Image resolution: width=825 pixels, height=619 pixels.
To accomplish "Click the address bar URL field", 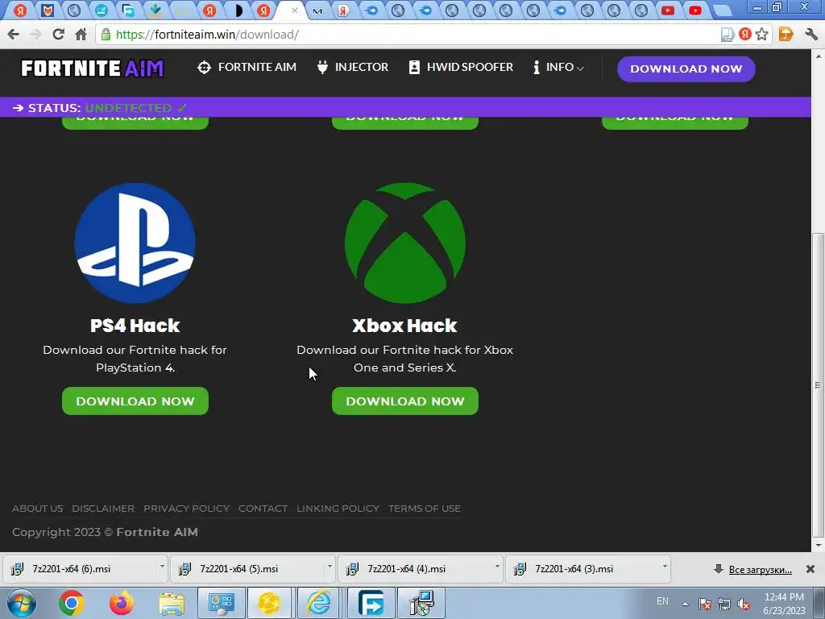I will click(410, 35).
